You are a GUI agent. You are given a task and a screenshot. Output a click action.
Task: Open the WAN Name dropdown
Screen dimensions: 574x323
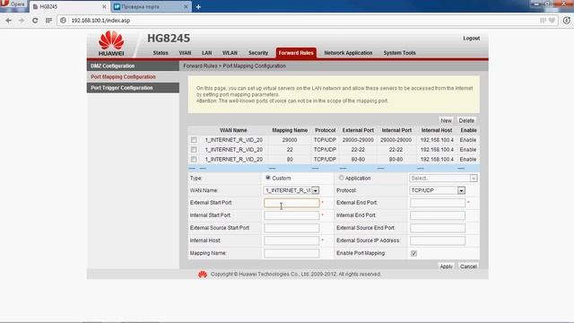coord(291,190)
